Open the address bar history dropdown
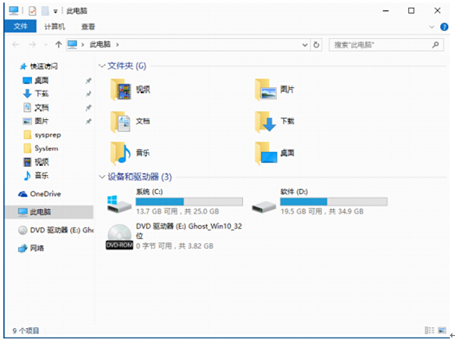The image size is (455, 341). coord(304,45)
